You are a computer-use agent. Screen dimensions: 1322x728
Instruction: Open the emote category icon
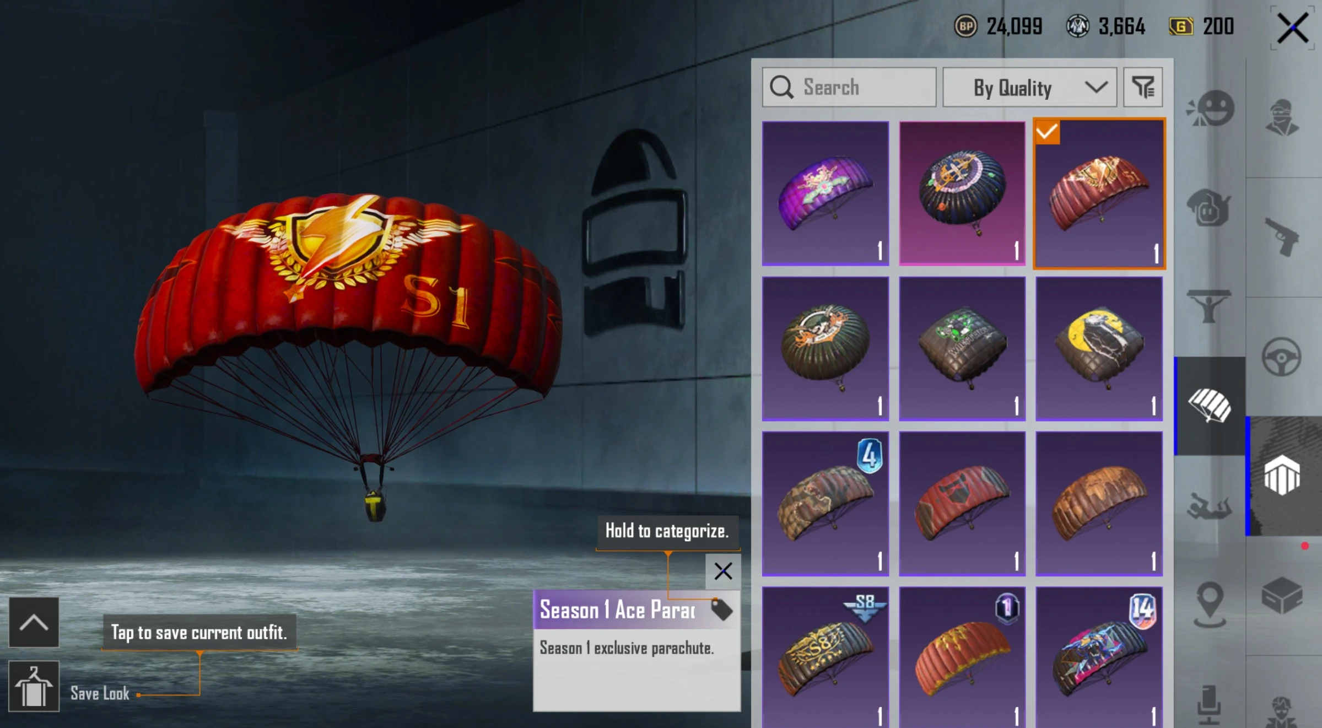click(x=1210, y=108)
